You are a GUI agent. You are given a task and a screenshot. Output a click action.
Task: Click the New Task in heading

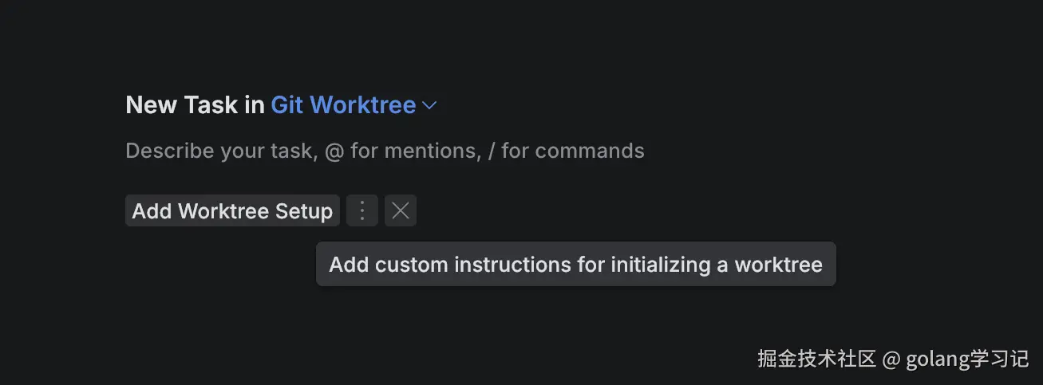(x=195, y=105)
